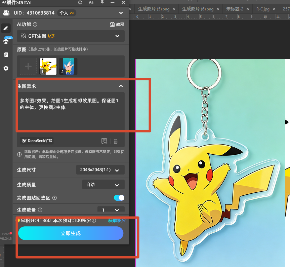Switch to the 生成图片 (5).png tab
The height and width of the screenshot is (267, 290).
pos(154,9)
